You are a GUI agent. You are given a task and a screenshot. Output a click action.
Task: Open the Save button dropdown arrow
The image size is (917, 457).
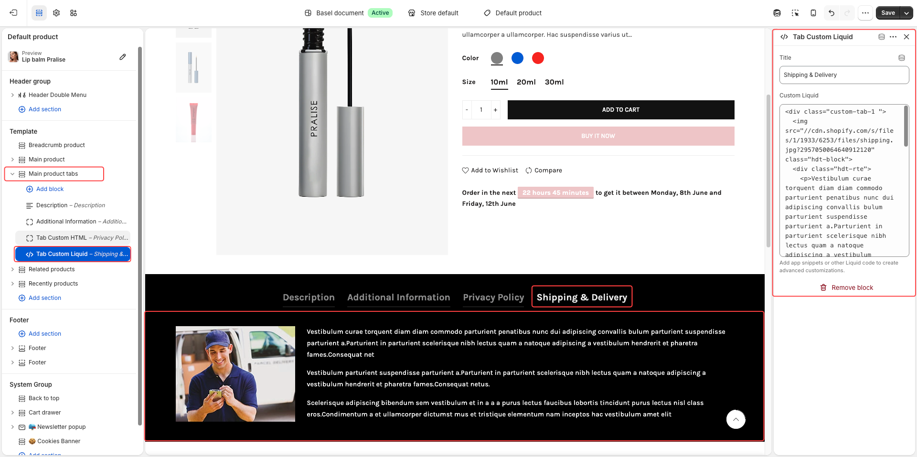pyautogui.click(x=906, y=13)
